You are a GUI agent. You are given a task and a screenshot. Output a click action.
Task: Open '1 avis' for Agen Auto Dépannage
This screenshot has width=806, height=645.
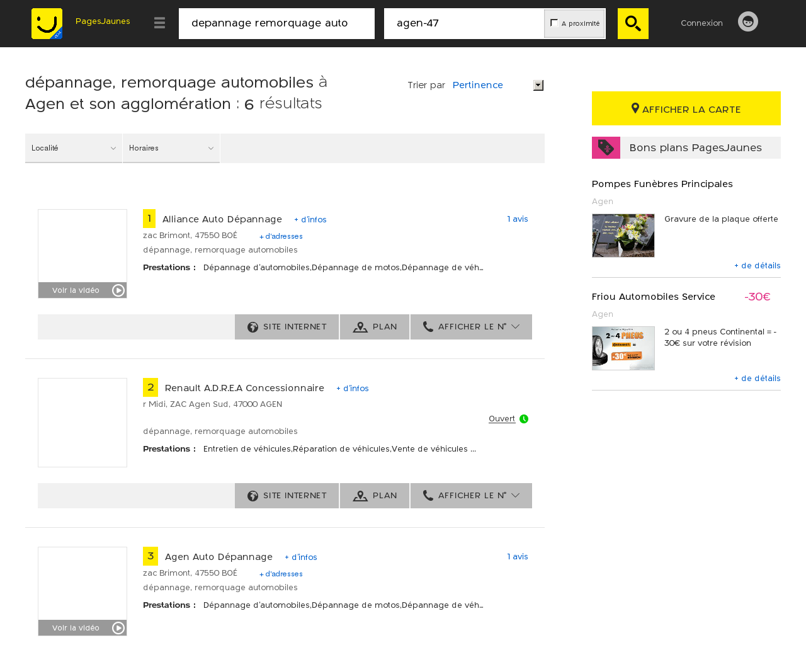pyautogui.click(x=518, y=557)
